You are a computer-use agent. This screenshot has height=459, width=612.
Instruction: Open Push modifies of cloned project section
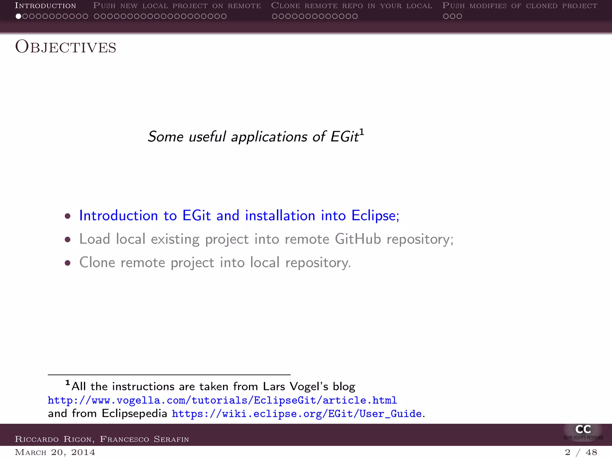click(520, 6)
